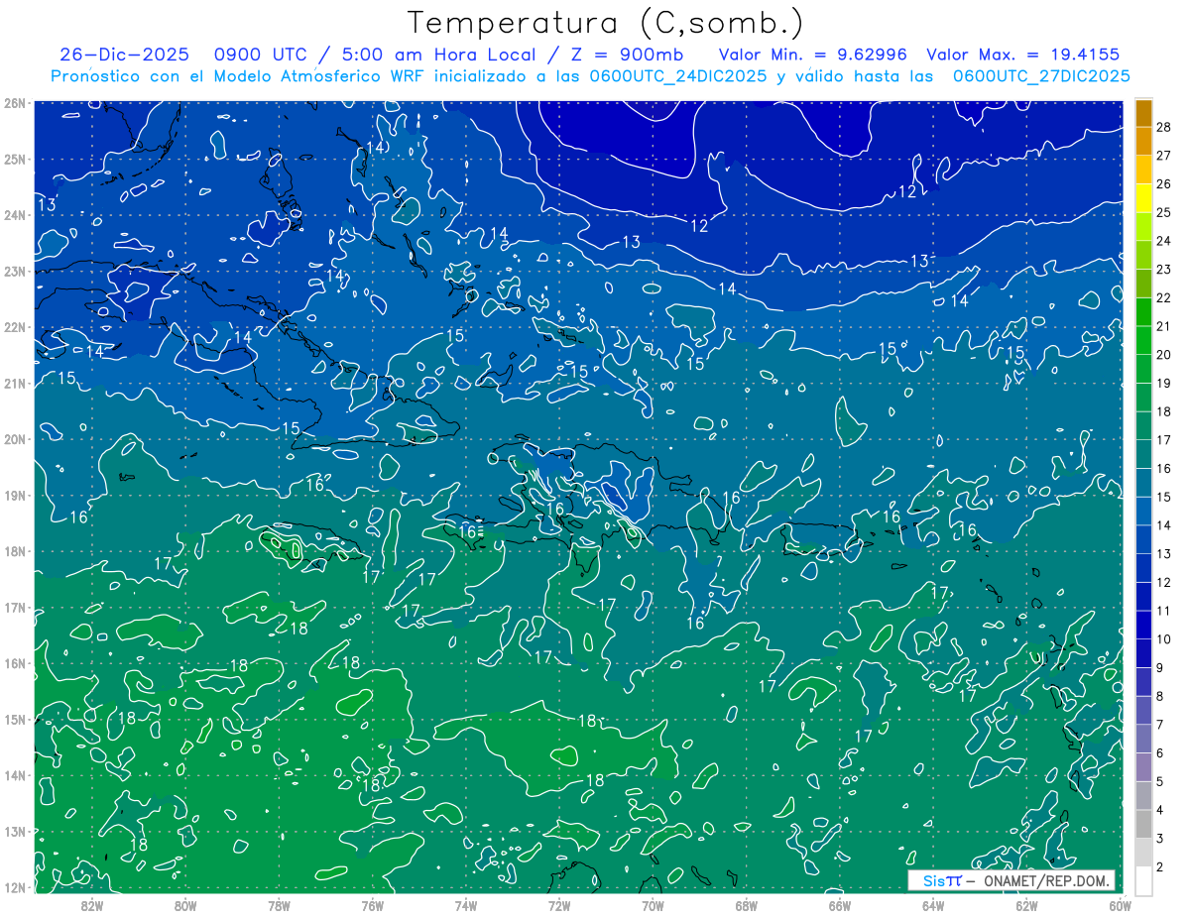Click the longitude axis label '82W'
This screenshot has height=919, width=1190.
[x=92, y=905]
